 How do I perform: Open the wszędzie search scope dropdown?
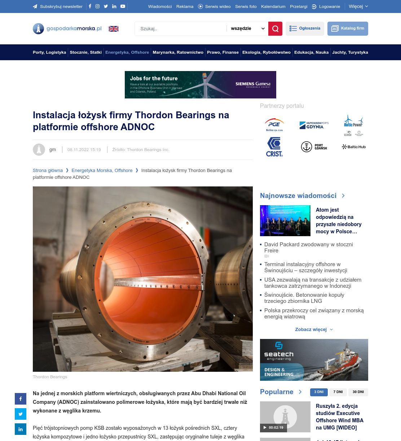(247, 28)
